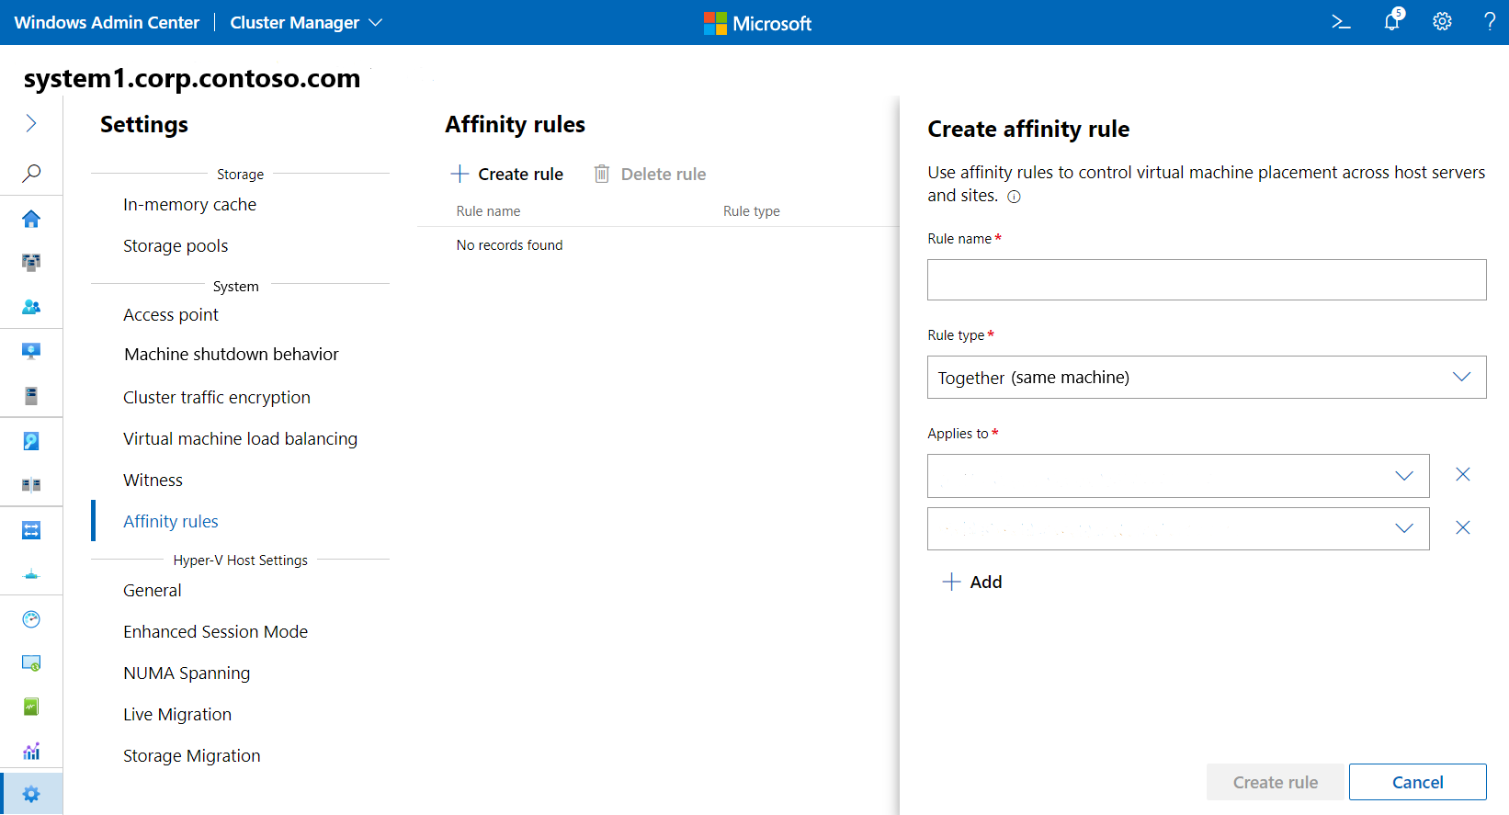Remove the first Applies to entry
This screenshot has width=1509, height=815.
[x=1463, y=475]
